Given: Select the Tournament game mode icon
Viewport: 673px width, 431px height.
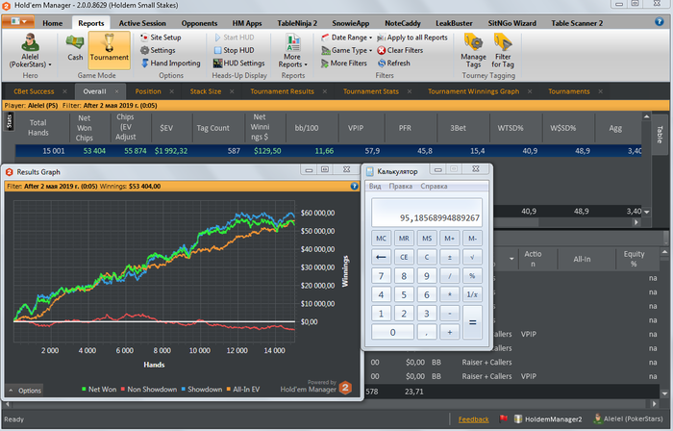Looking at the screenshot, I should click(109, 48).
